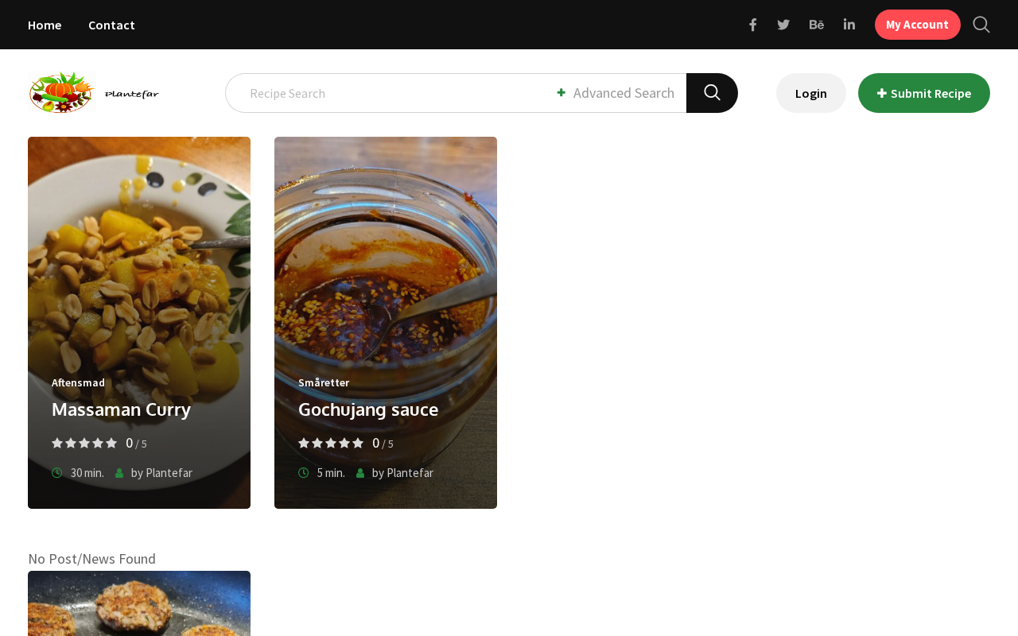This screenshot has height=636, width=1018.
Task: Click the black recipe search submit button
Action: (x=712, y=93)
